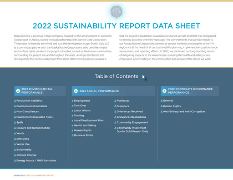Open the Purchases link
Viewport: 233px width, 180px height.
coord(123,100)
